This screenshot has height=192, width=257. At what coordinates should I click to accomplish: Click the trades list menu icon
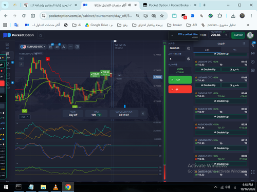pos(244,44)
